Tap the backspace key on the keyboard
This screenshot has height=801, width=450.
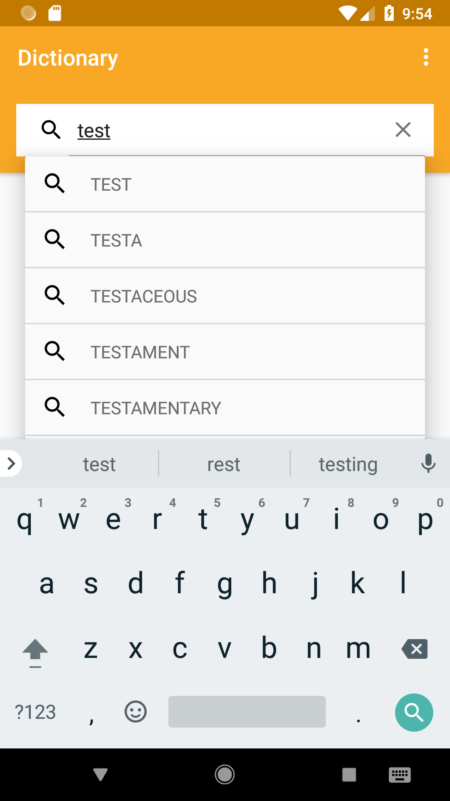(415, 649)
